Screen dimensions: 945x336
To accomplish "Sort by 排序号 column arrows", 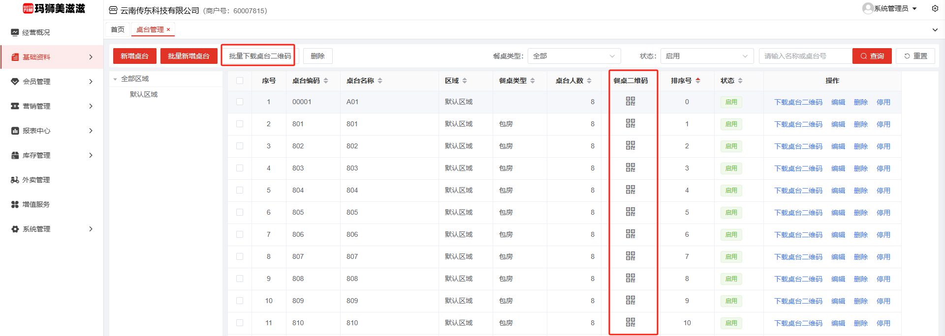I will coord(698,81).
